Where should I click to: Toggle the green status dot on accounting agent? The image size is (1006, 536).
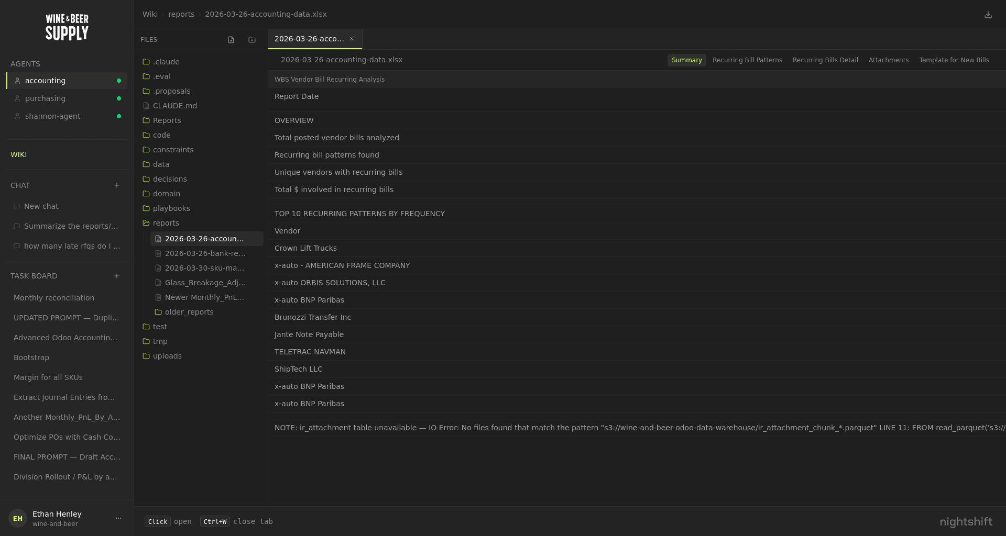click(x=119, y=81)
